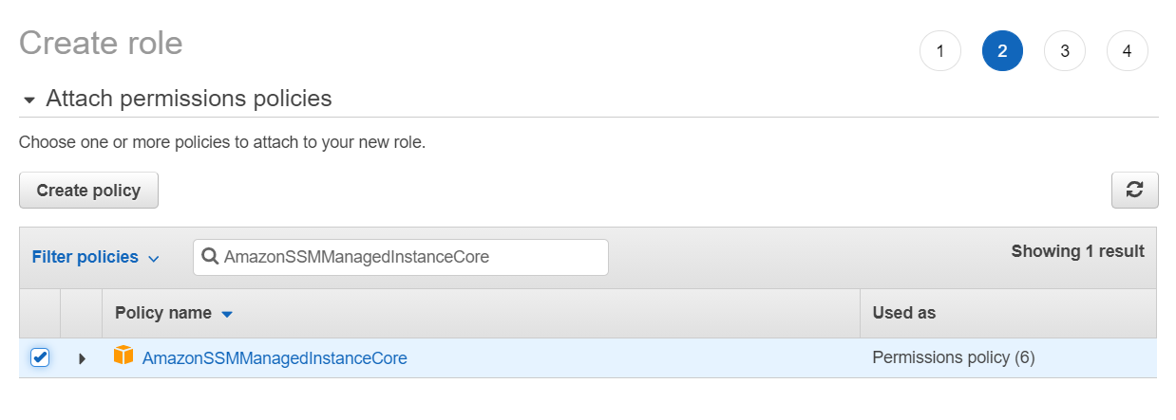Go to step 1 of wizard
The image size is (1176, 420).
(939, 51)
